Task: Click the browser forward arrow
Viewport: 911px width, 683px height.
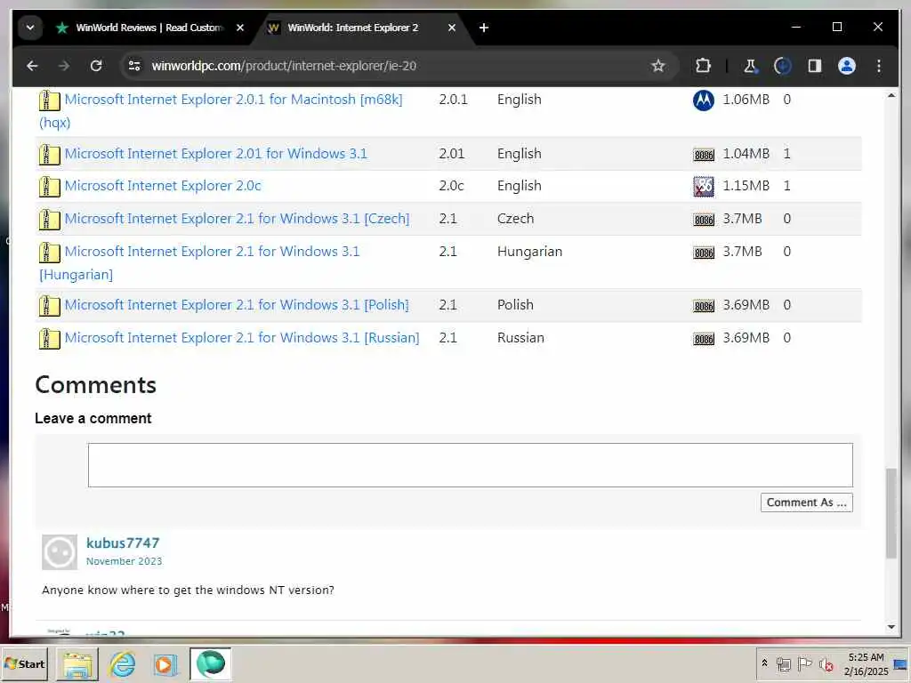Action: [x=64, y=66]
